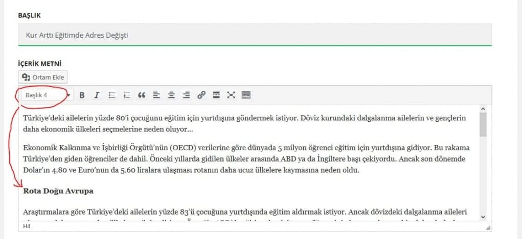522x239 pixels.
Task: Align text to the right
Action: (187, 95)
